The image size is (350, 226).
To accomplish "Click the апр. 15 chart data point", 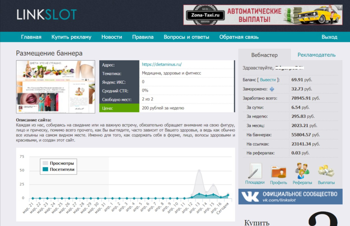I will (214, 194).
